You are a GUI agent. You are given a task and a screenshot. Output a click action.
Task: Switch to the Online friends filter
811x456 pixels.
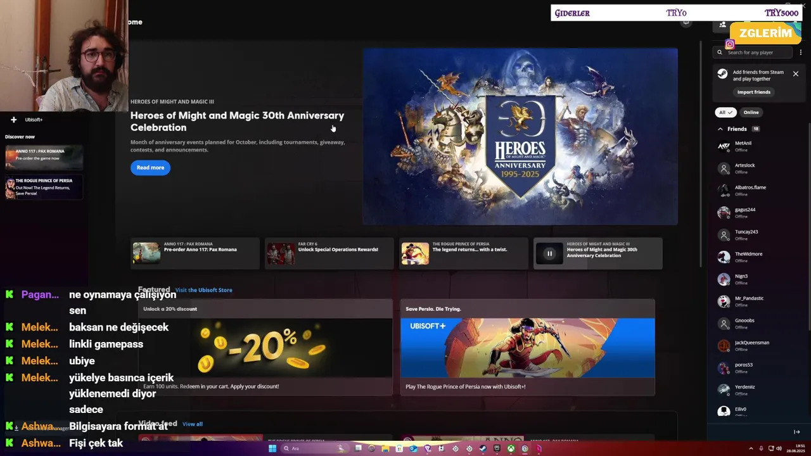pos(751,112)
